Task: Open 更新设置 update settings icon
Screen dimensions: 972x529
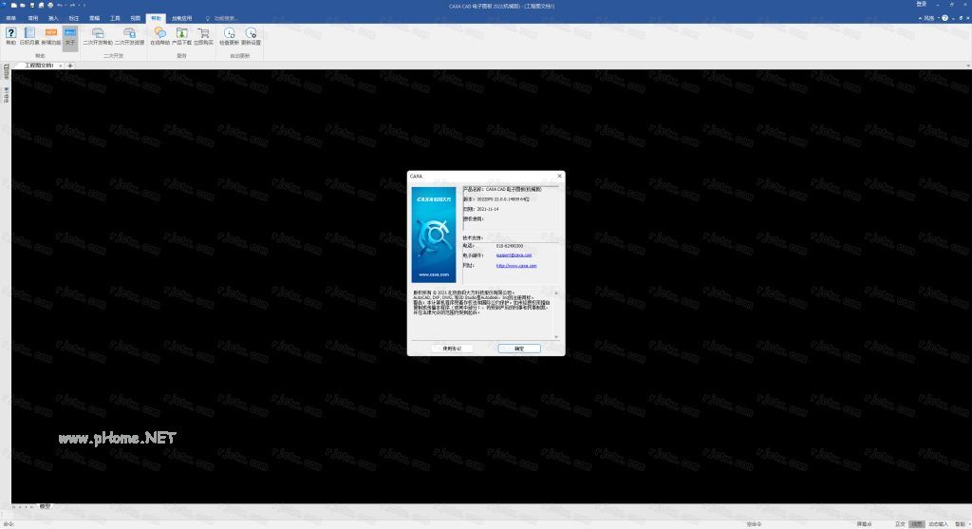Action: tap(252, 35)
